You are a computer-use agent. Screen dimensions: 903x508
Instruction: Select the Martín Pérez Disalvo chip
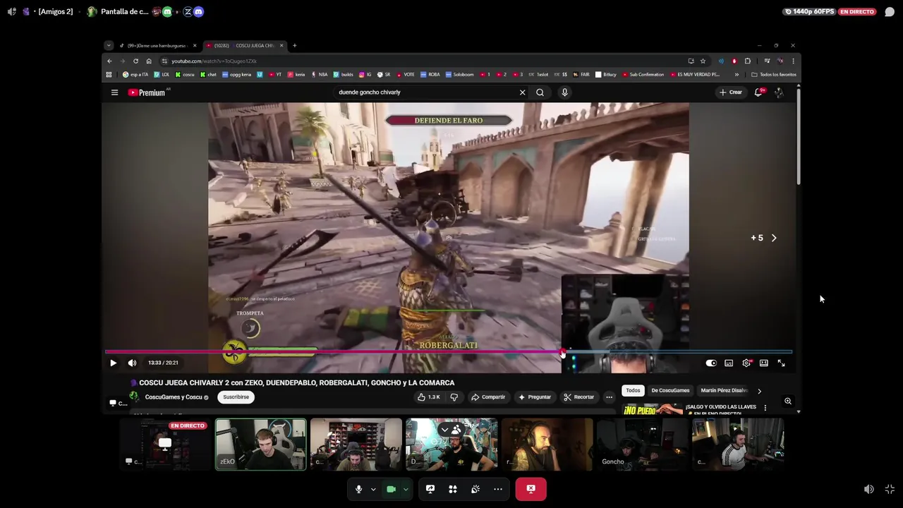(x=724, y=390)
